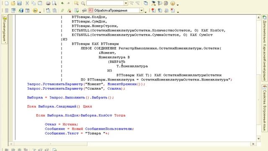Click the word 'МоментВремени'

[122, 84]
